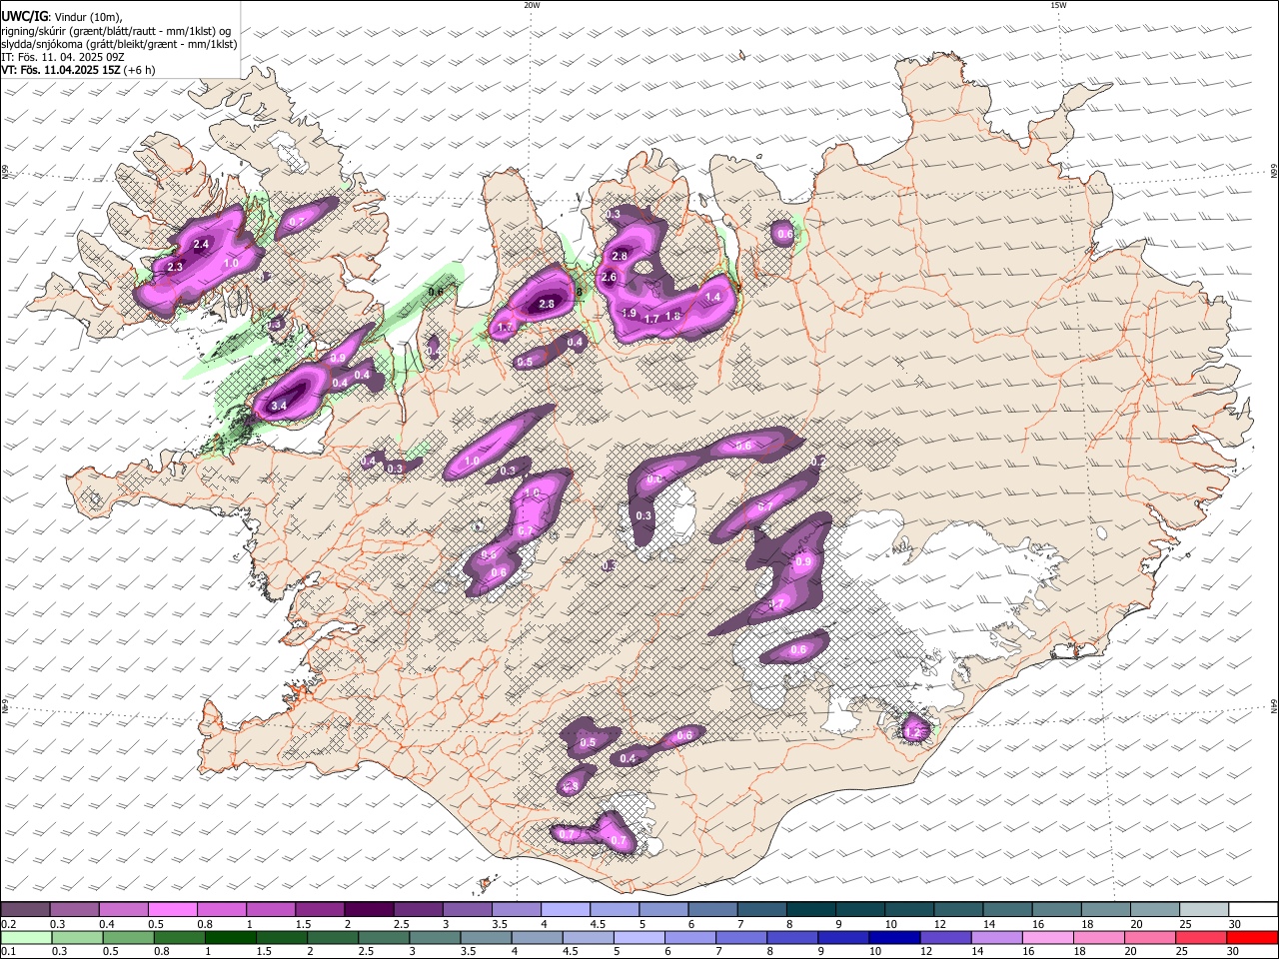Image resolution: width=1279 pixels, height=959 pixels.
Task: Click the '1.4' precipitation value on the map
Action: tap(713, 297)
